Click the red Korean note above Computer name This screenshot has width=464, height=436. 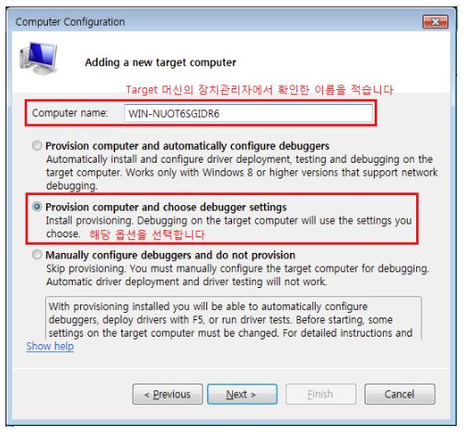pyautogui.click(x=260, y=90)
